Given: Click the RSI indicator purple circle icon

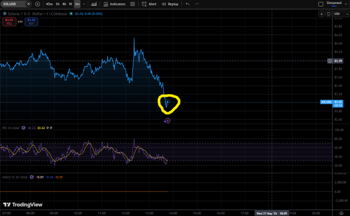Looking at the screenshot, I should [x=24, y=128].
